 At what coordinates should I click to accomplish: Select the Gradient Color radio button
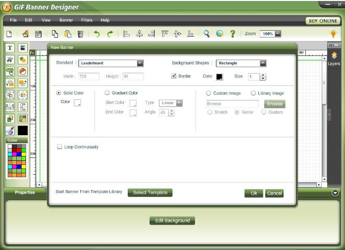(x=107, y=93)
